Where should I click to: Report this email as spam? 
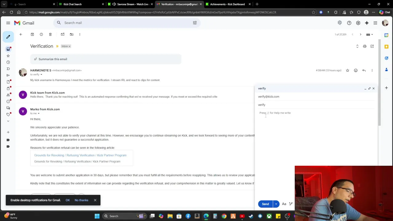(x=41, y=34)
